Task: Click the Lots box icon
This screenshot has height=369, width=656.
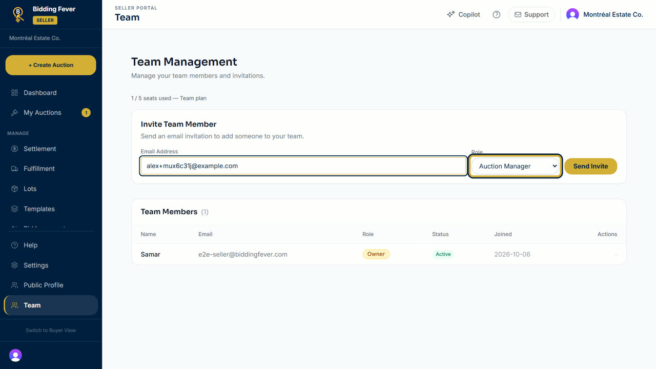Action: pos(14,189)
